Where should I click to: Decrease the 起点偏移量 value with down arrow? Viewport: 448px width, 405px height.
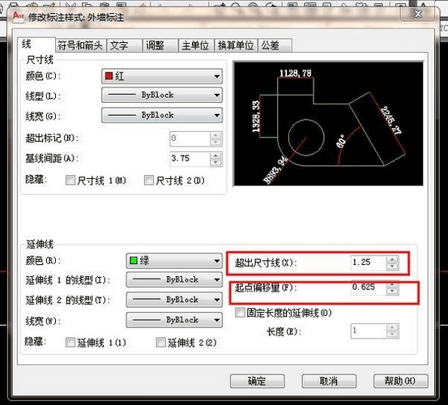pos(392,292)
